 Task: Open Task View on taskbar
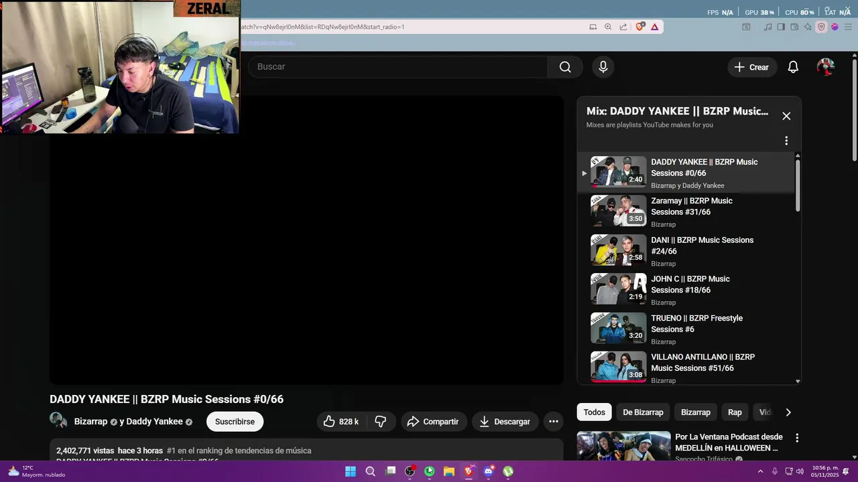[x=391, y=471]
